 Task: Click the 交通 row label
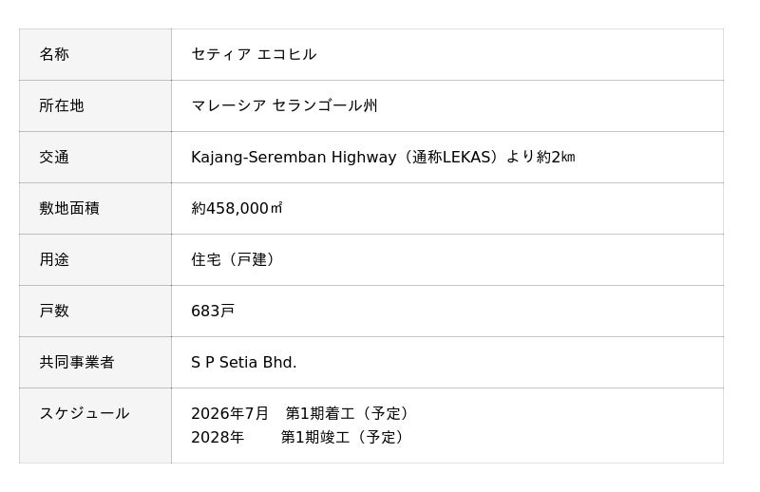tap(54, 157)
